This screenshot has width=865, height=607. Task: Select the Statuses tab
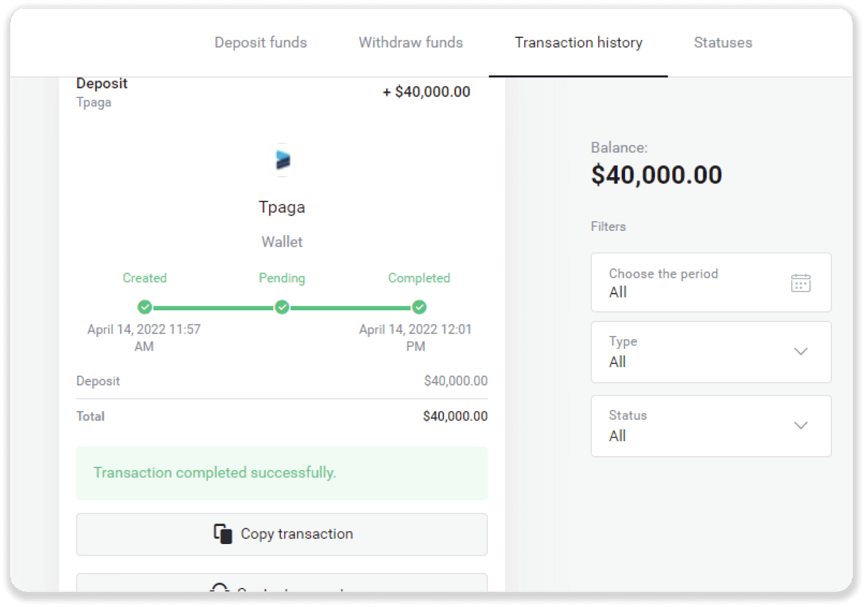[722, 43]
